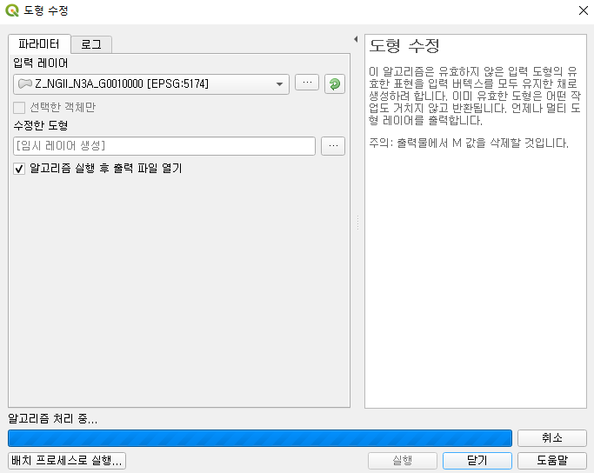Open help with the 도움말 button

(552, 461)
